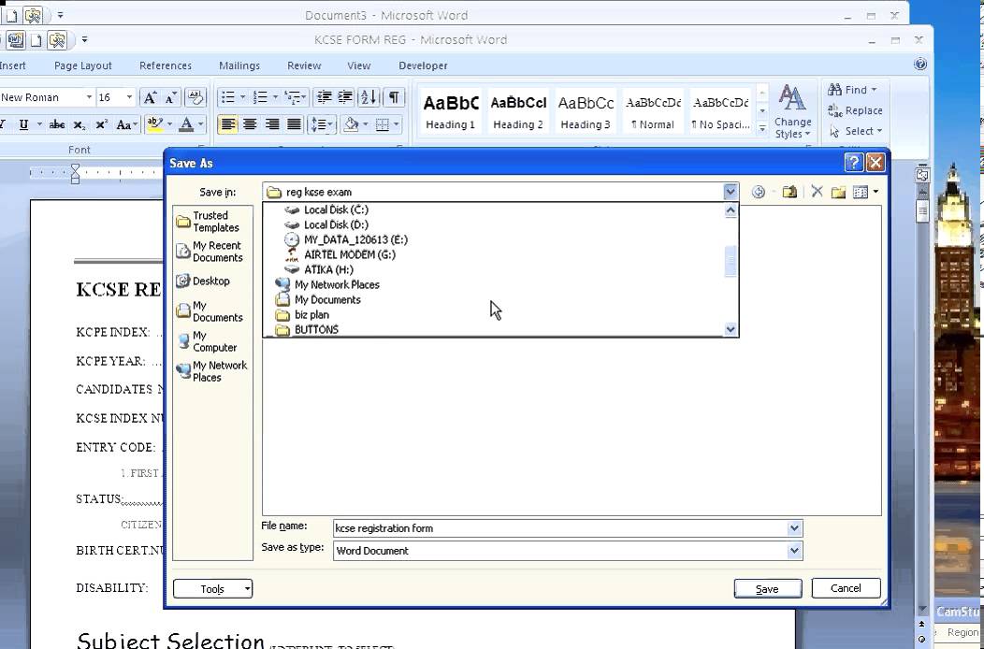This screenshot has height=649, width=984.
Task: Click Borders icon in Paragraph group
Action: pos(383,124)
